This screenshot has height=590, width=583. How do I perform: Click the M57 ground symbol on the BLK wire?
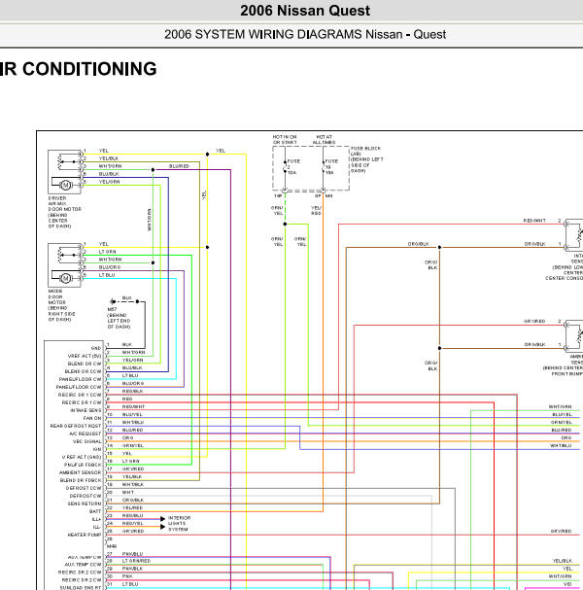click(x=113, y=301)
